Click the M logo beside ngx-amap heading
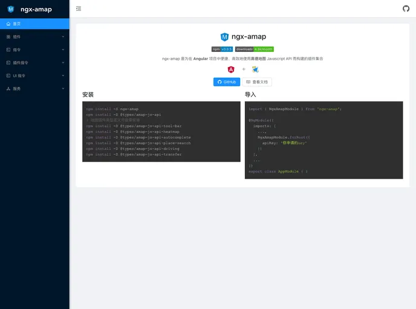The height and width of the screenshot is (309, 416). (224, 37)
